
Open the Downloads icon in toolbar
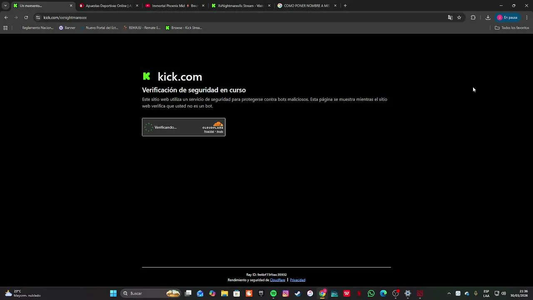click(488, 17)
